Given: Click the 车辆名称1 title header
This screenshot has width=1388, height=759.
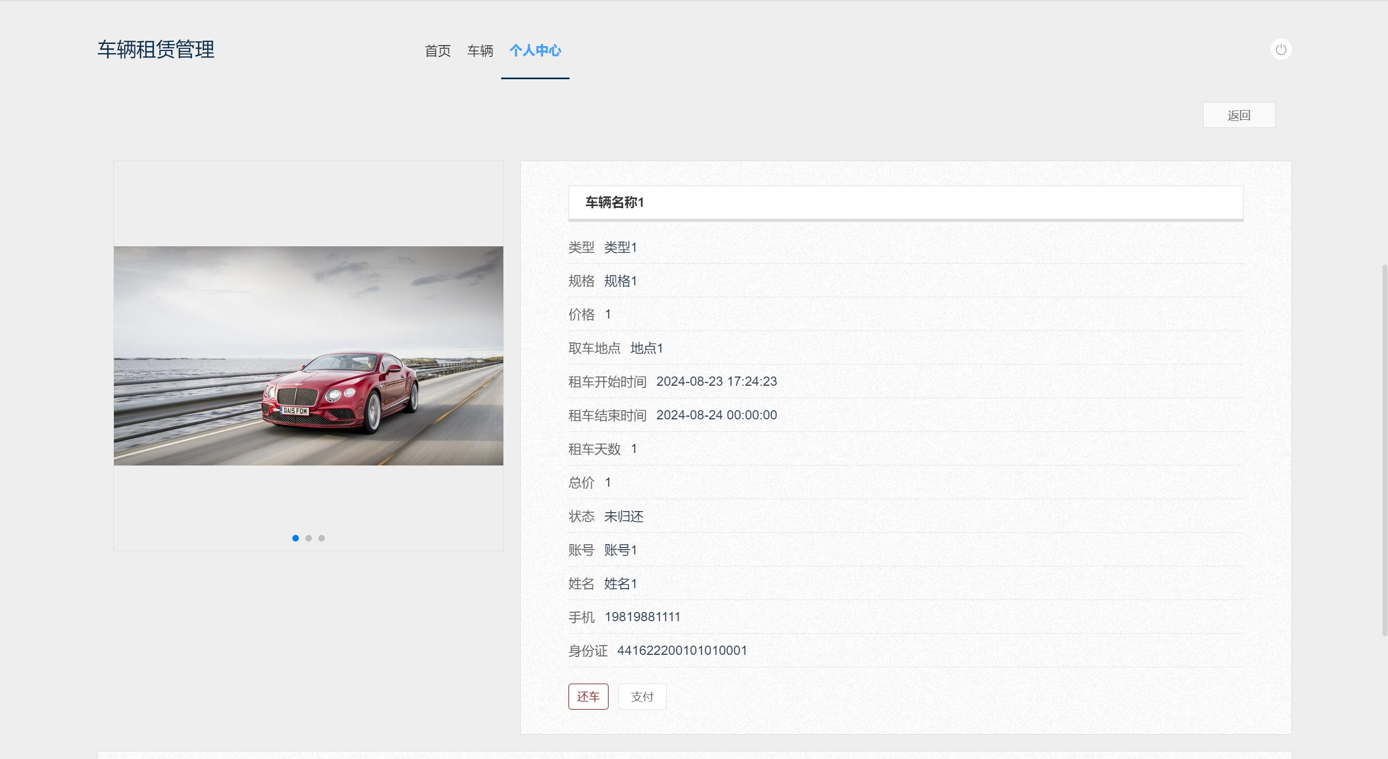Looking at the screenshot, I should [x=614, y=203].
